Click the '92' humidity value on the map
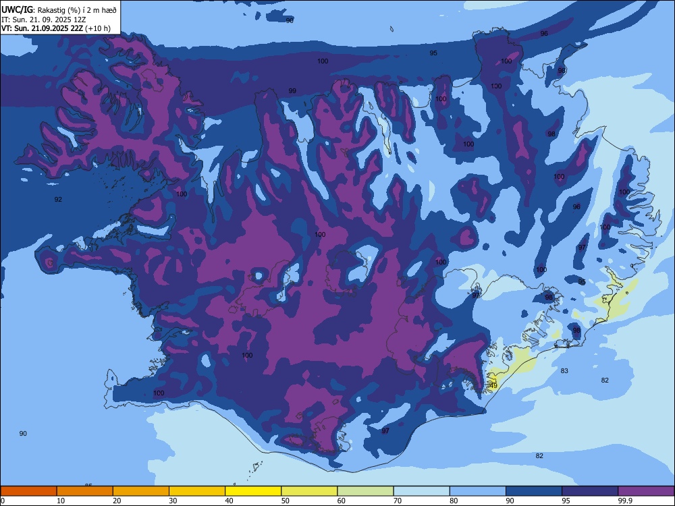Image resolution: width=675 pixels, height=506 pixels. pyautogui.click(x=58, y=199)
